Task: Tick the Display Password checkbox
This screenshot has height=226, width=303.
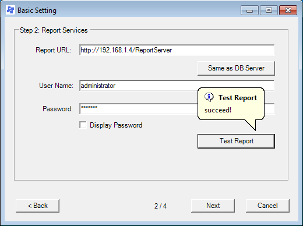Action: click(x=83, y=125)
